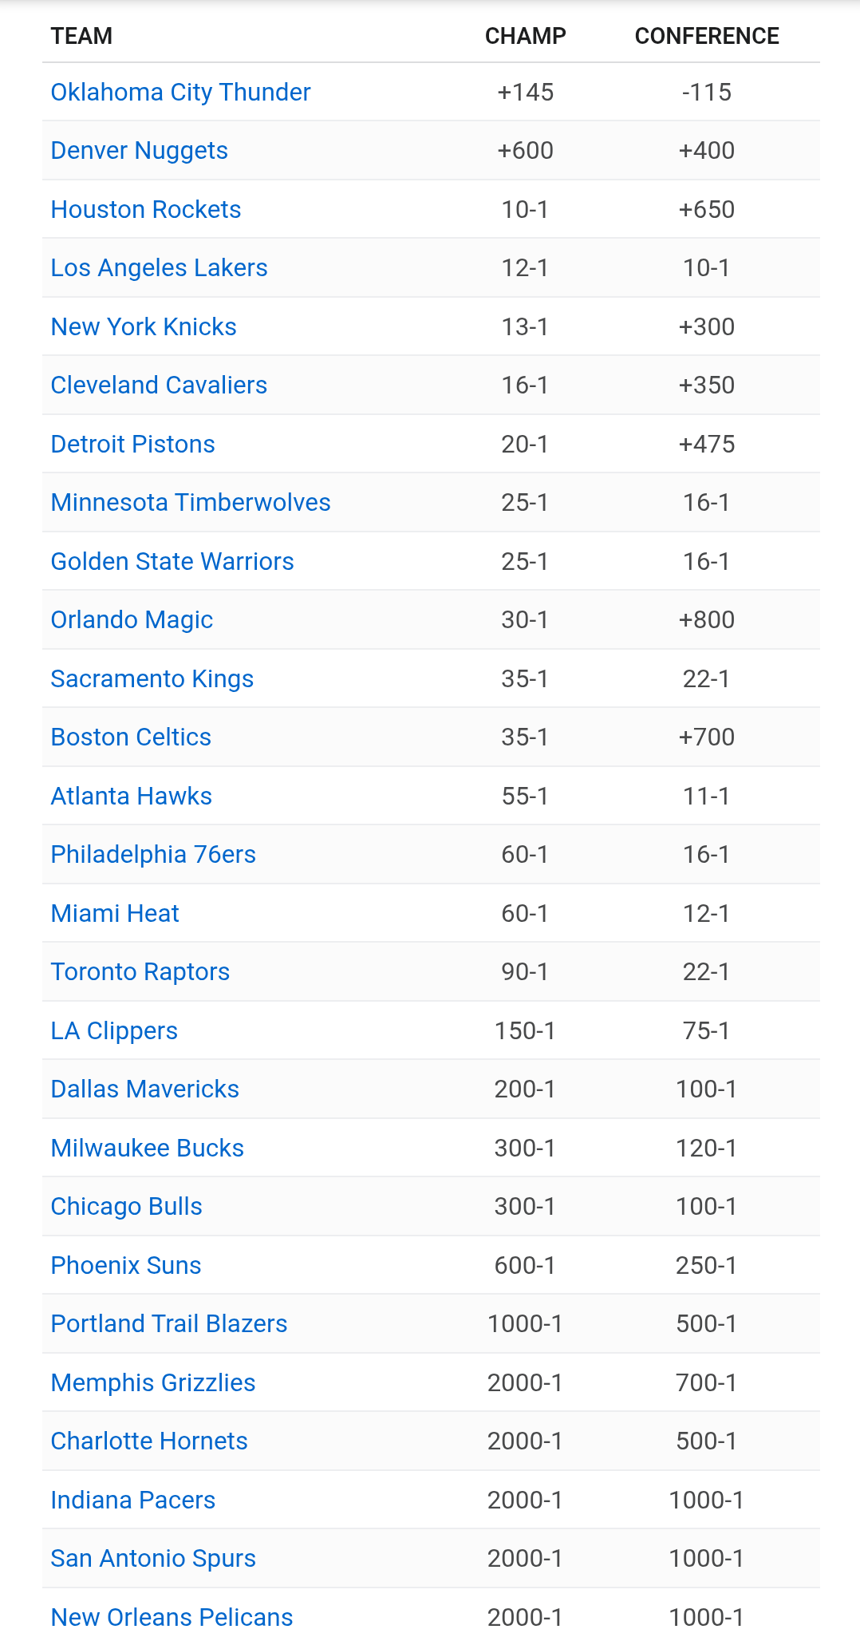Image resolution: width=860 pixels, height=1637 pixels.
Task: Open Minnesota Timberwolves team link
Action: [190, 502]
